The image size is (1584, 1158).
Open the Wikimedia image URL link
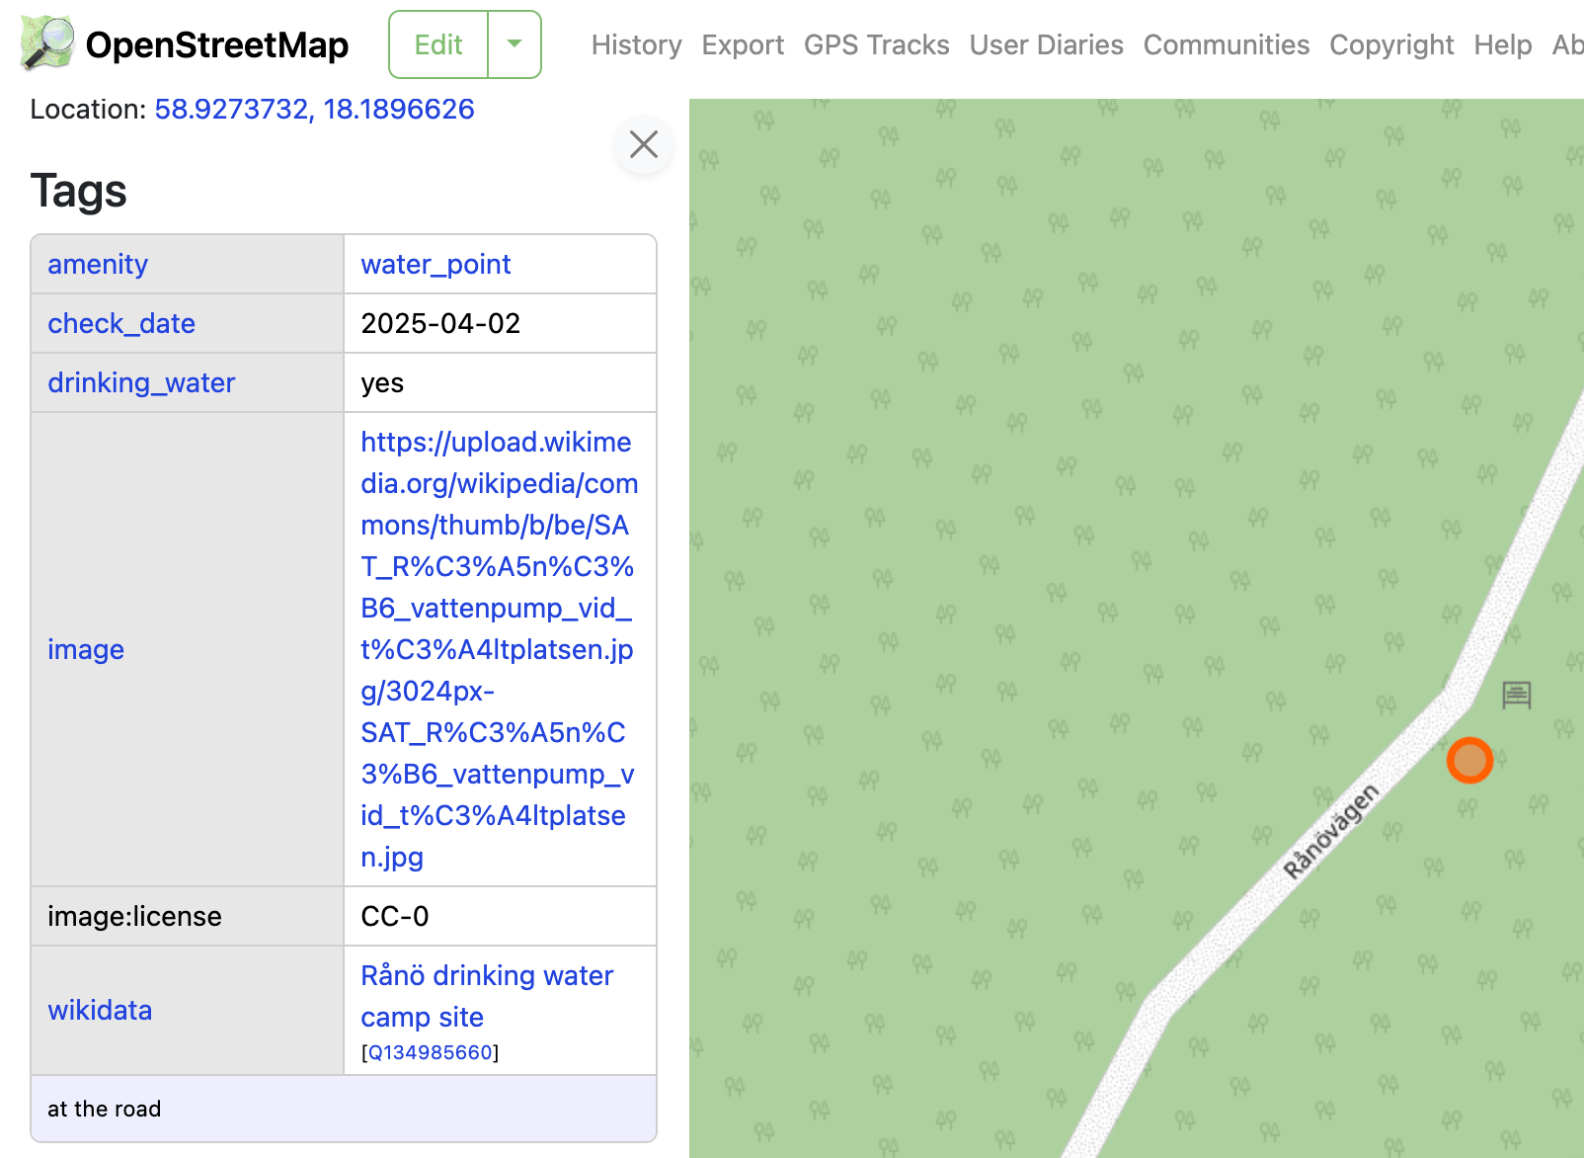tap(497, 649)
